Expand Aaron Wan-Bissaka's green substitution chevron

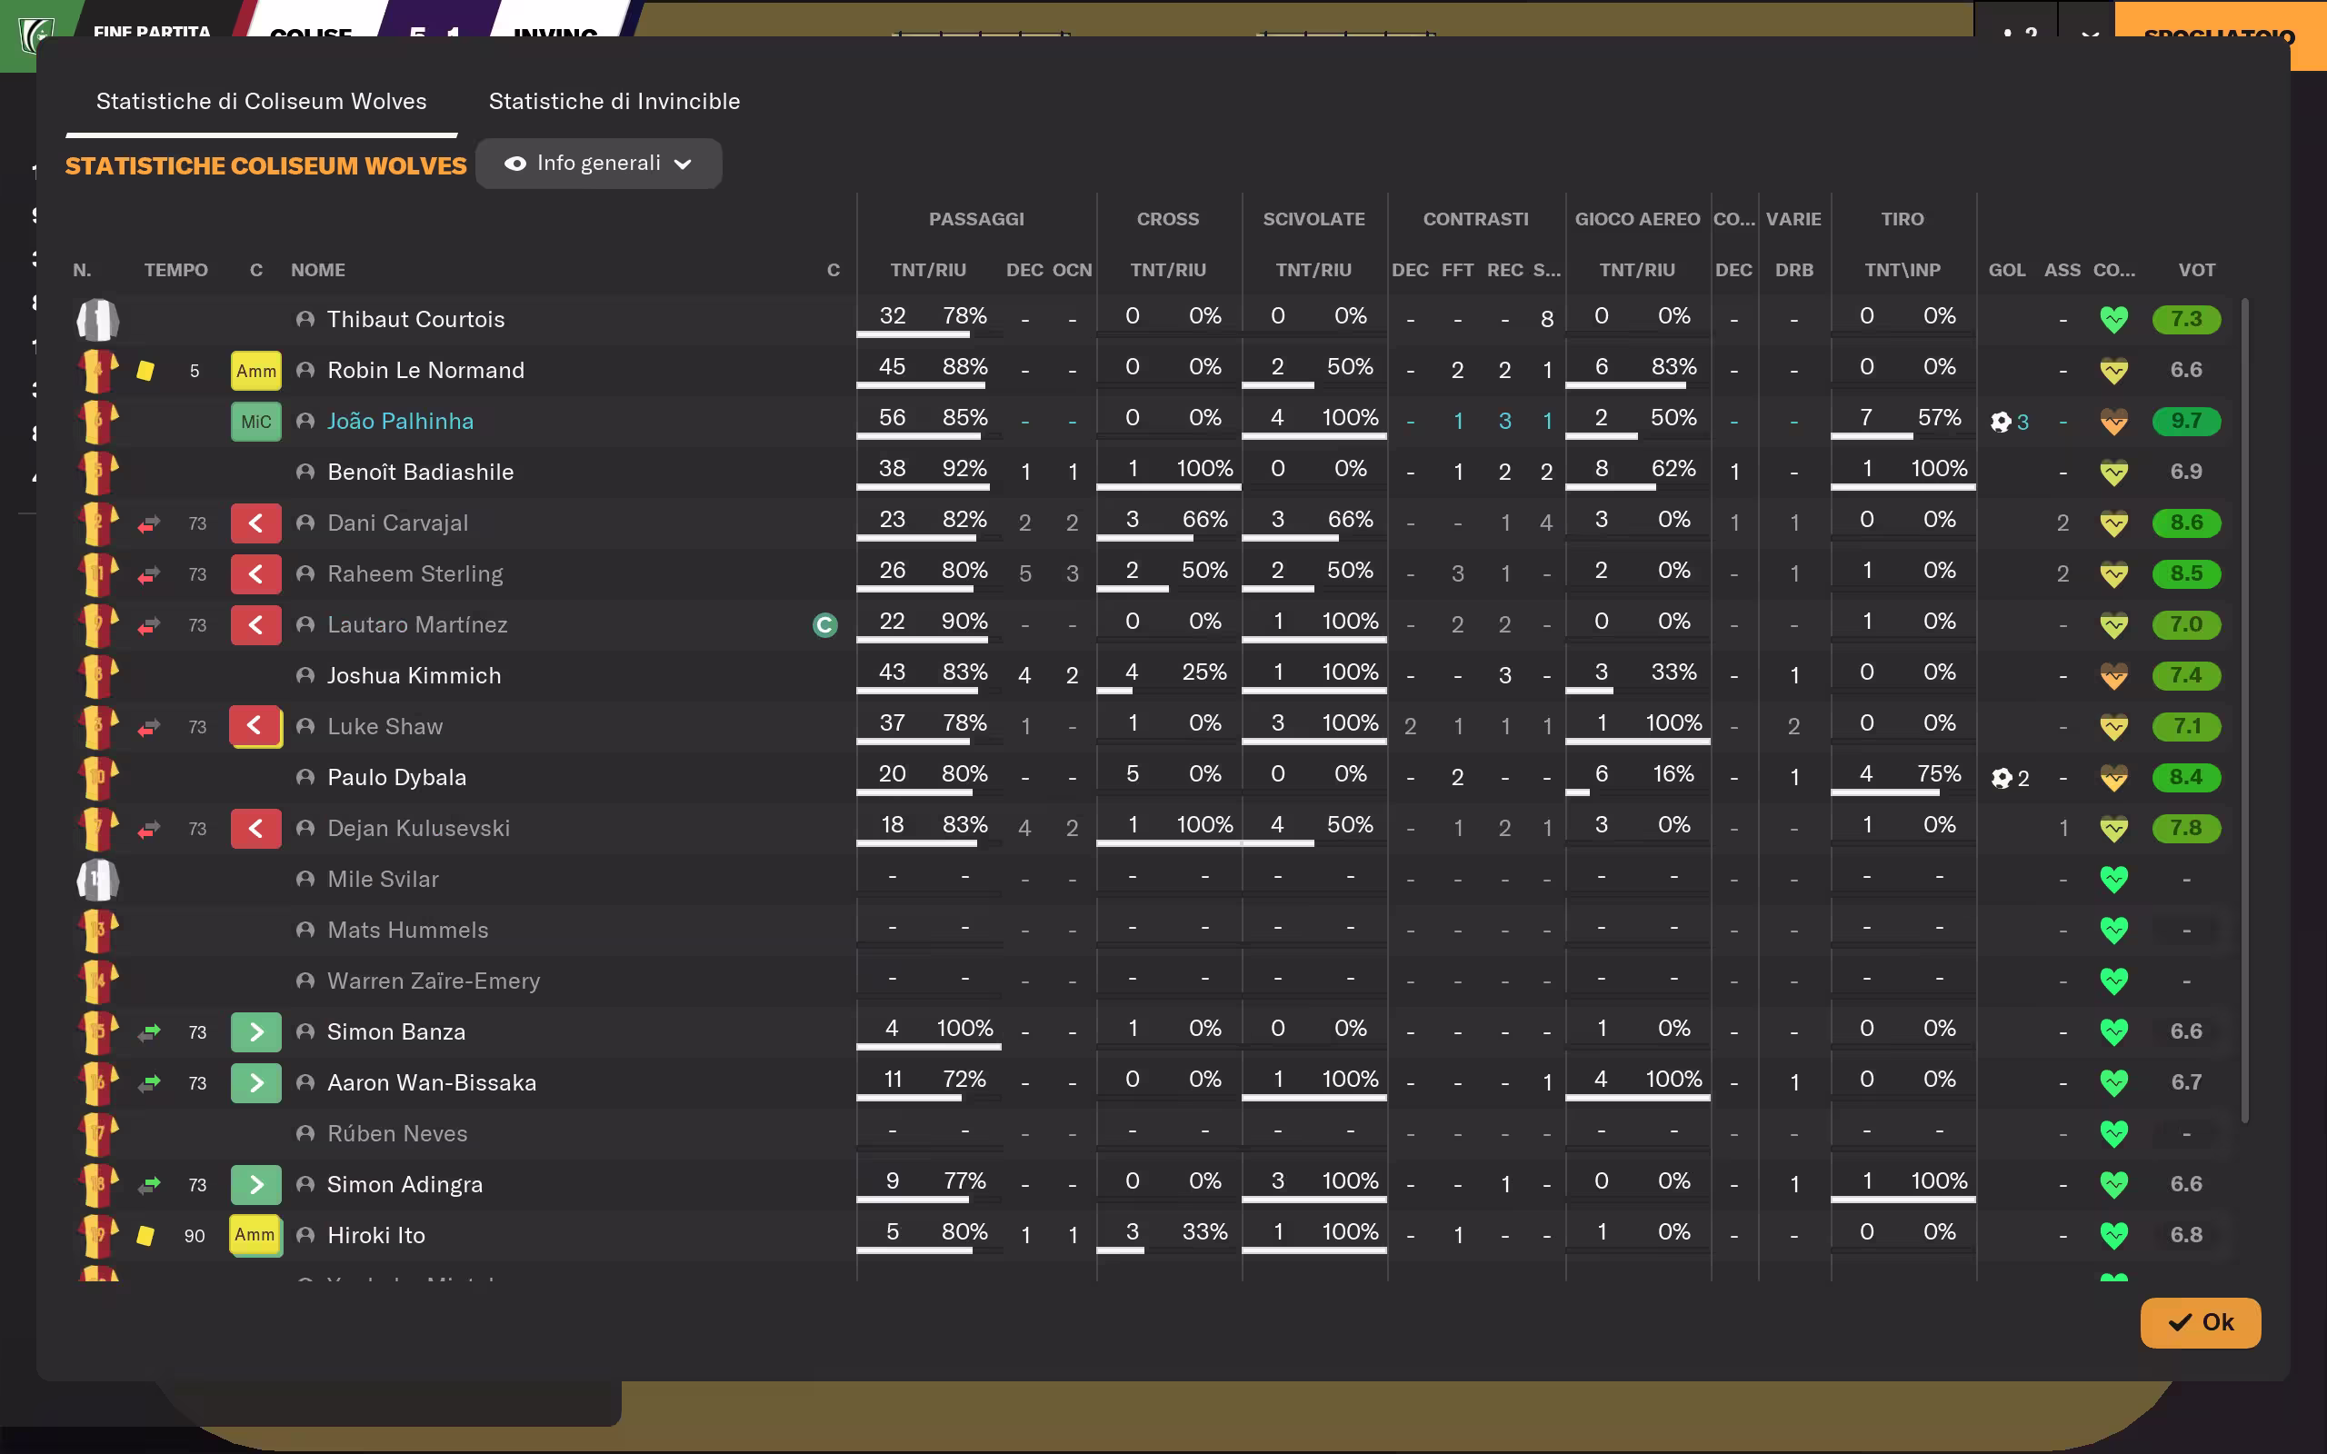(255, 1083)
